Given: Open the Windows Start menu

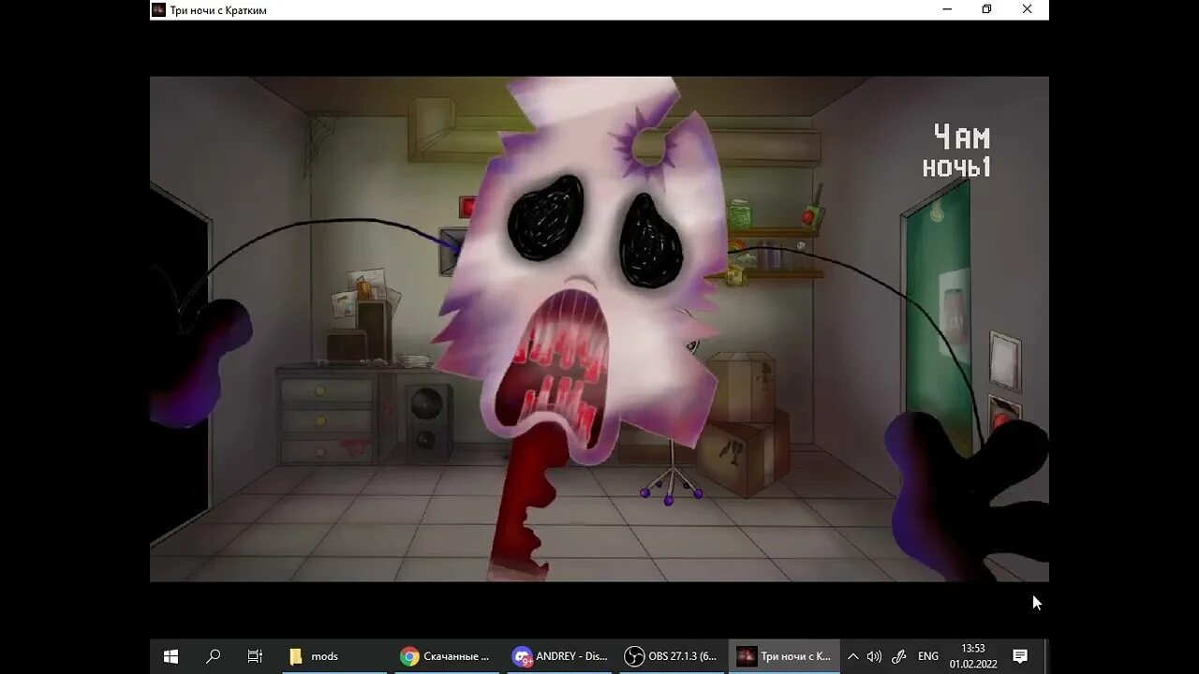Looking at the screenshot, I should [x=170, y=656].
